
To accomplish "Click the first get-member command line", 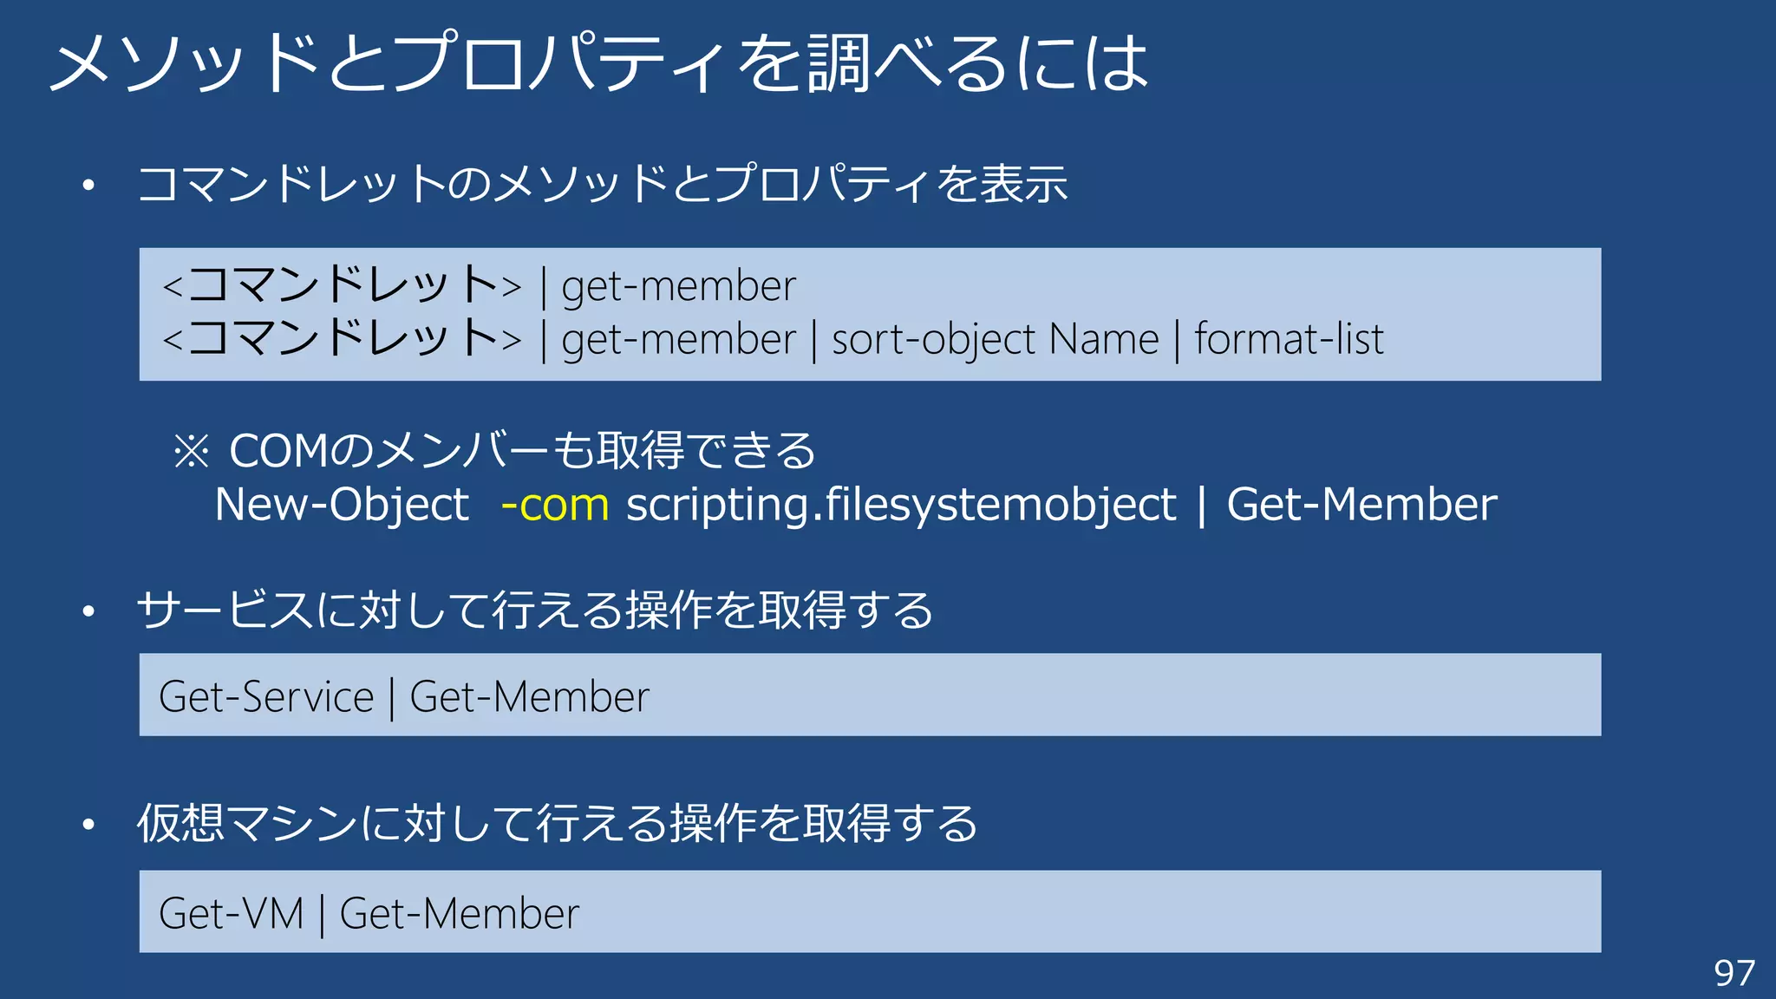I will tap(479, 285).
